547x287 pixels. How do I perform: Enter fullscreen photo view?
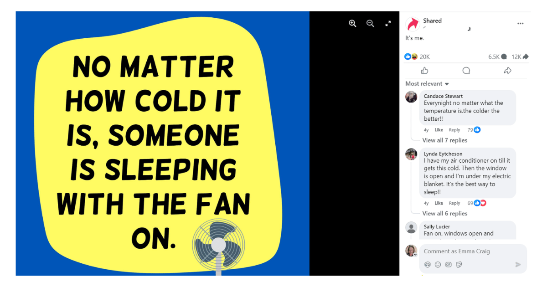click(388, 24)
